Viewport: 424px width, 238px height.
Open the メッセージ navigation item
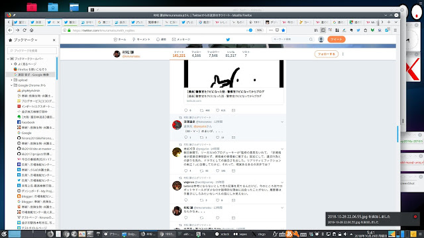(181, 40)
